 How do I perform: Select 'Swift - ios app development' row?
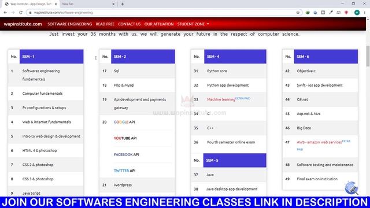pyautogui.click(x=320, y=85)
